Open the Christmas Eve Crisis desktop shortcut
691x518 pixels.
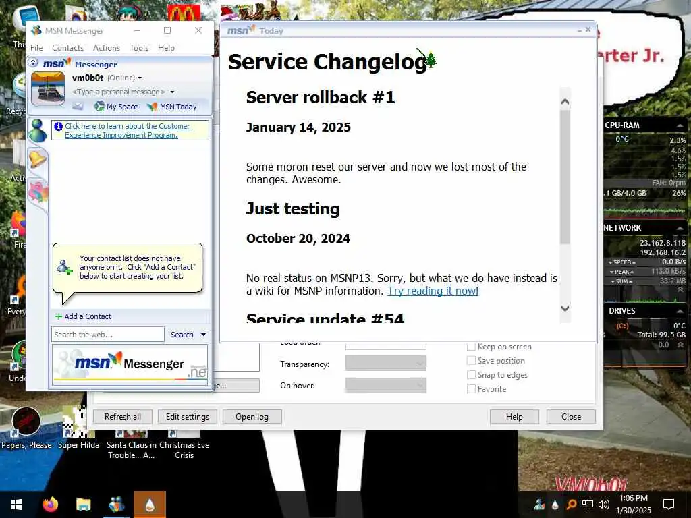click(184, 444)
